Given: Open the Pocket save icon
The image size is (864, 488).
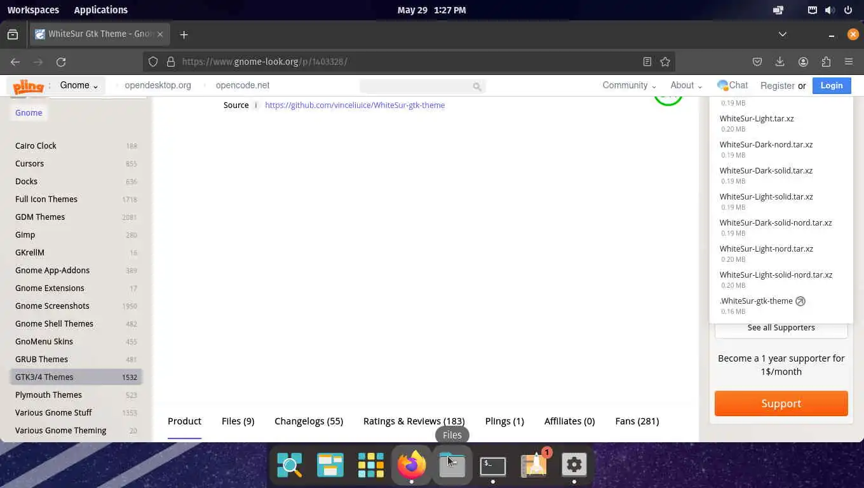Looking at the screenshot, I should tap(757, 62).
